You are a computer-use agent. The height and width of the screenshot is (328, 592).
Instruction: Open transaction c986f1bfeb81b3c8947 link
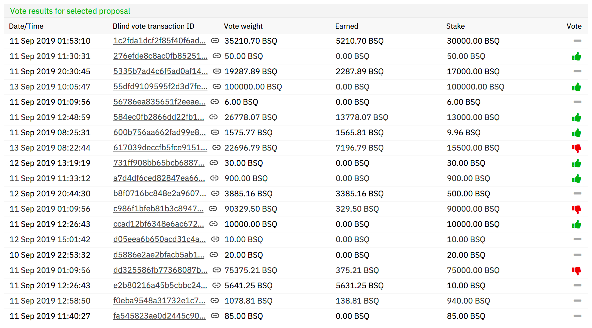(x=158, y=209)
